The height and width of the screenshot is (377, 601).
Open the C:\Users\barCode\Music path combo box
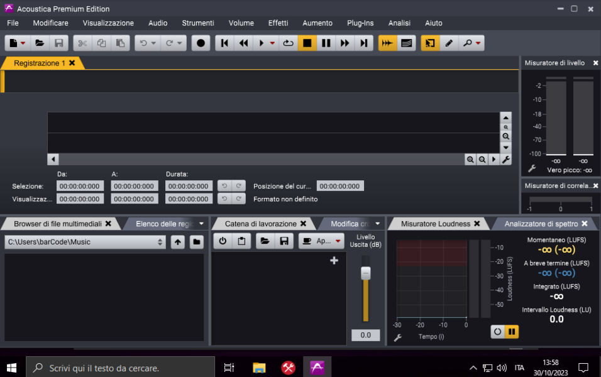(85, 242)
